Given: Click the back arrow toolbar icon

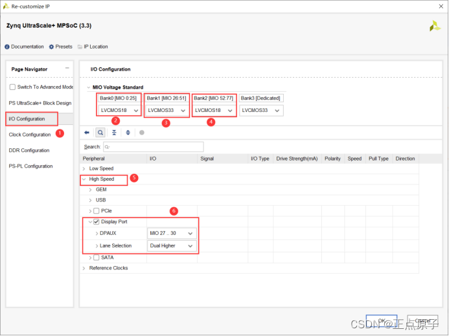Looking at the screenshot, I should click(x=87, y=133).
